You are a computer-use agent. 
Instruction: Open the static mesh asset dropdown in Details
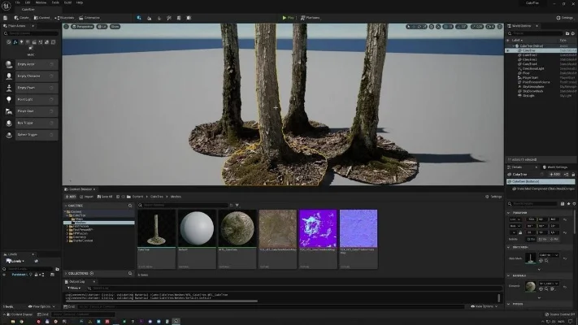pyautogui.click(x=549, y=255)
